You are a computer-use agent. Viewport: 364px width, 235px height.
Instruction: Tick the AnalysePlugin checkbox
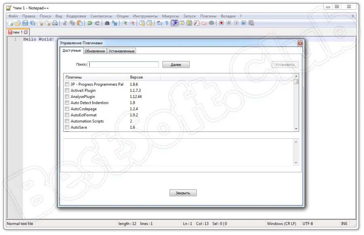67,97
